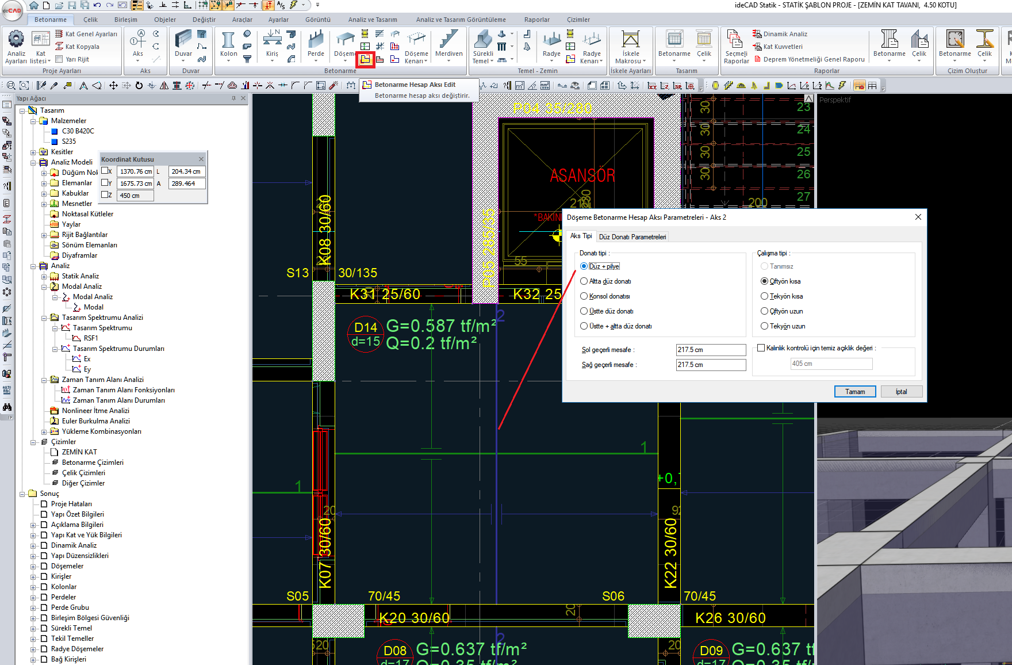The width and height of the screenshot is (1012, 665).
Task: Expand the Statik Analiz tree node
Action: [44, 276]
